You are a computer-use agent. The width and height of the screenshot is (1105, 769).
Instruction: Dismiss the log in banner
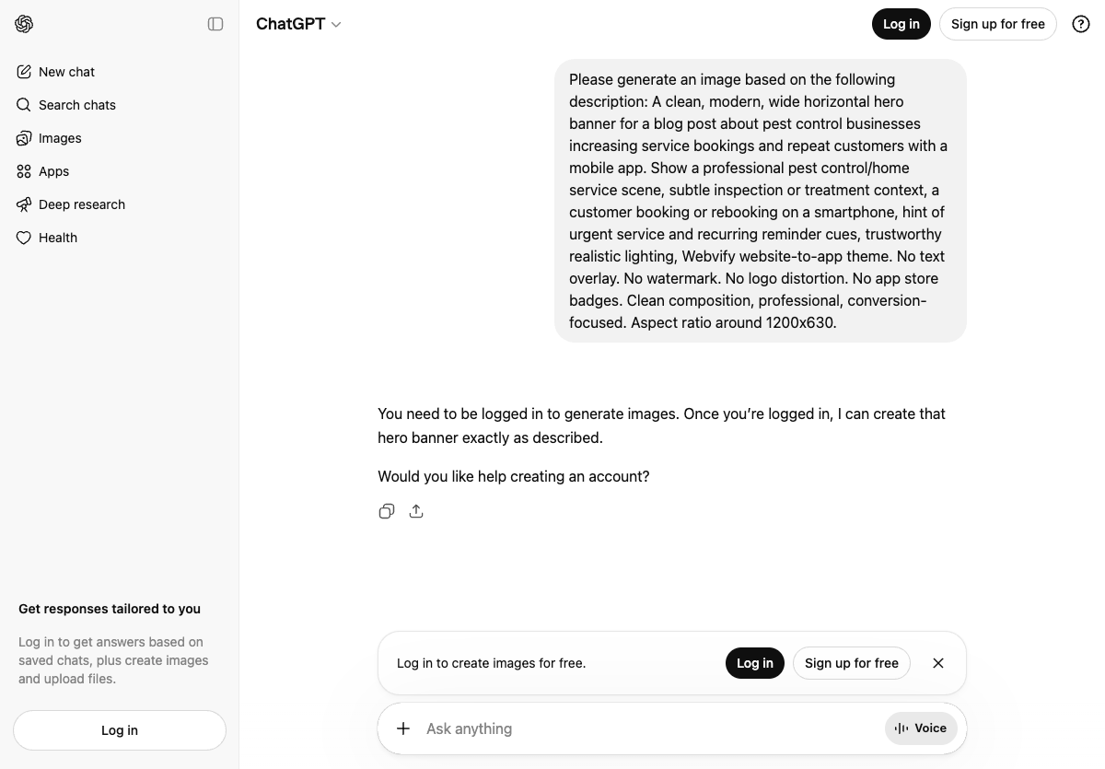938,663
